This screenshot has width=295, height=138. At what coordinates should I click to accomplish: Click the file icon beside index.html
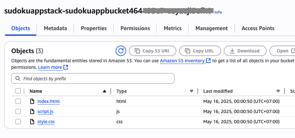[33, 101]
